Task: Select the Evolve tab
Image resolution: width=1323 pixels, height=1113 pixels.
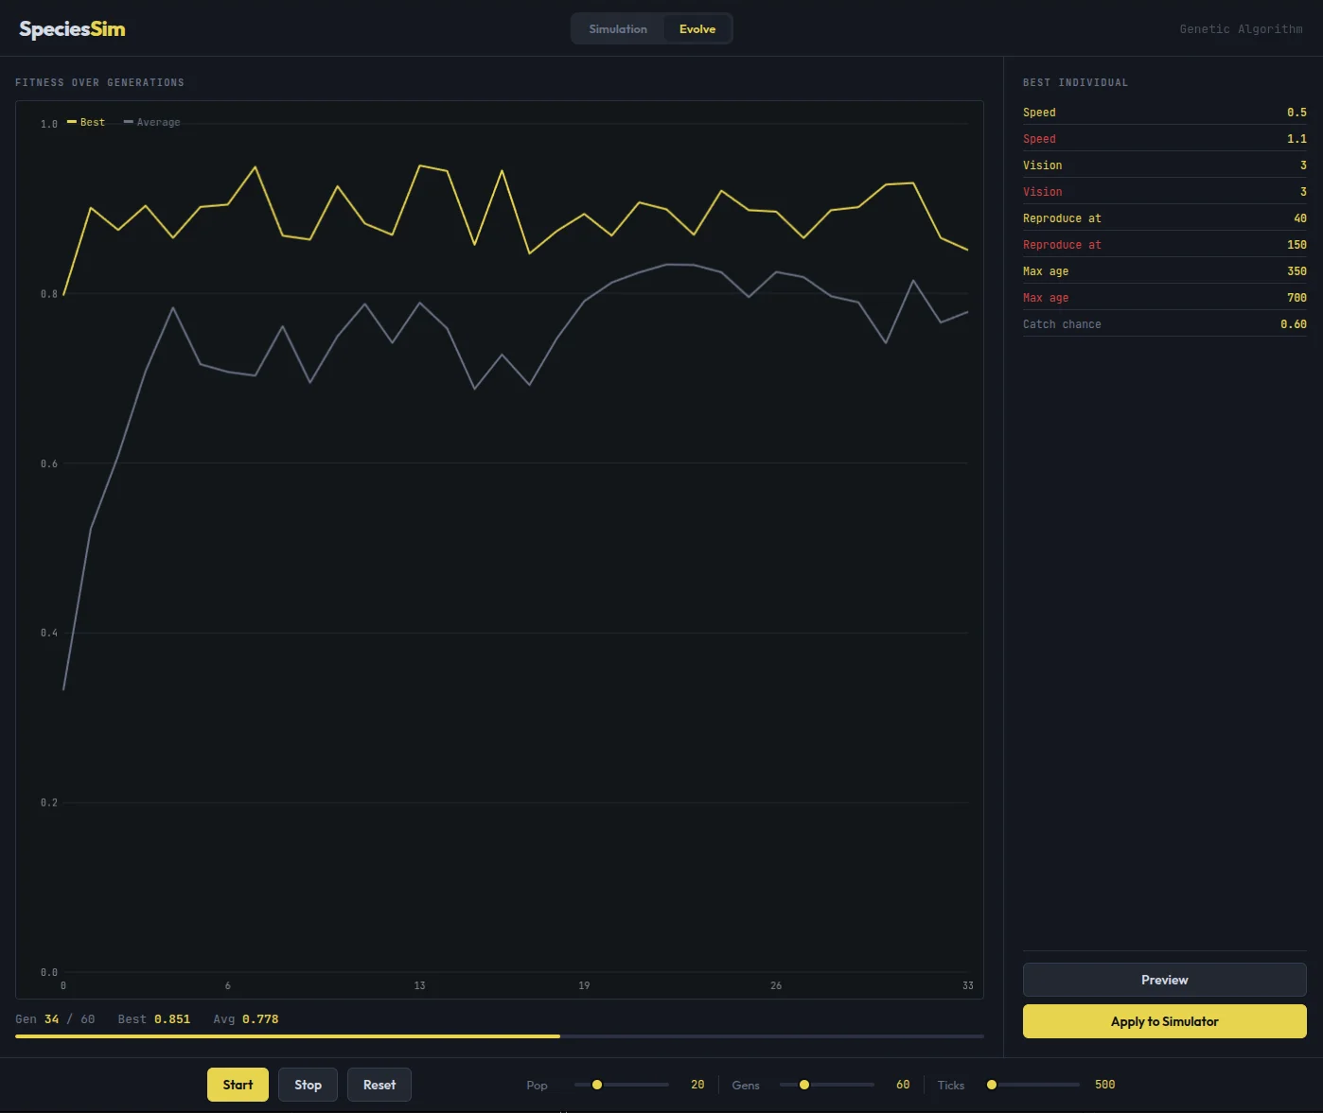Action: point(697,28)
